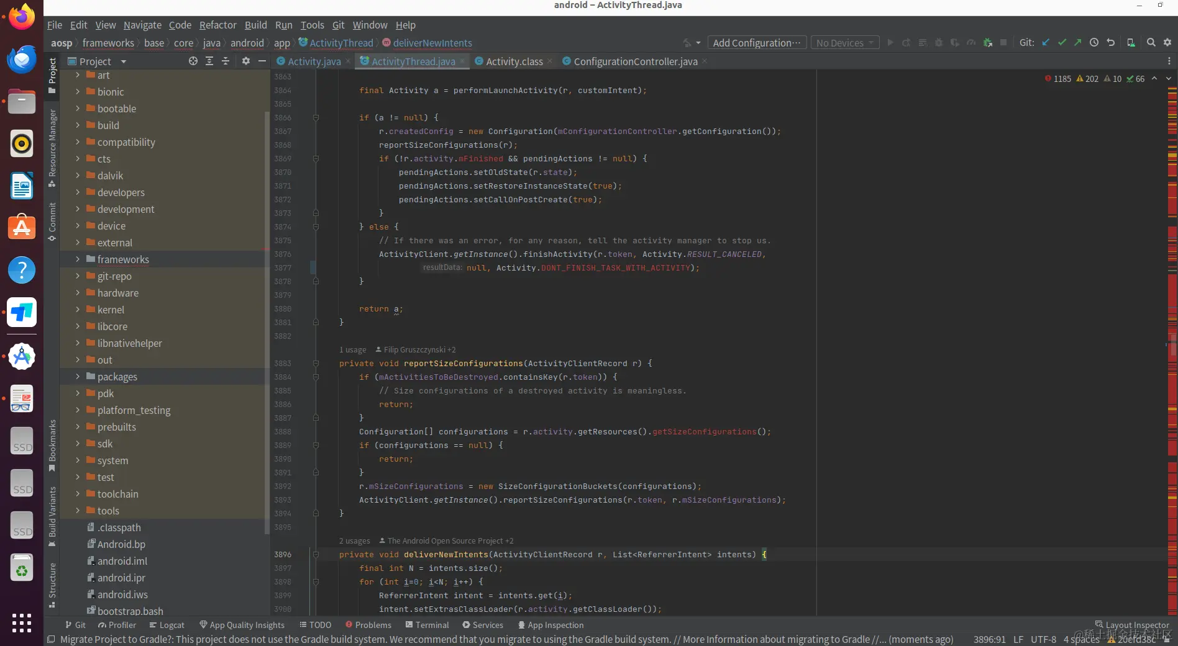This screenshot has width=1178, height=646.
Task: Switch to the Activity.class tab
Action: 514,61
